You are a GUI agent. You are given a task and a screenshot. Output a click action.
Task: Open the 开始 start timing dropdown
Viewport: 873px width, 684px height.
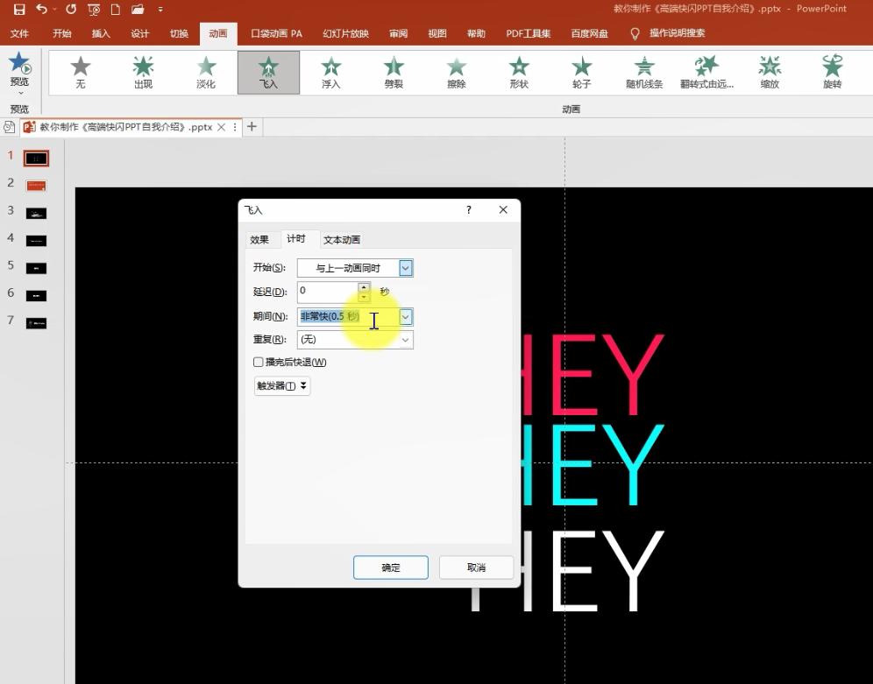click(x=406, y=268)
